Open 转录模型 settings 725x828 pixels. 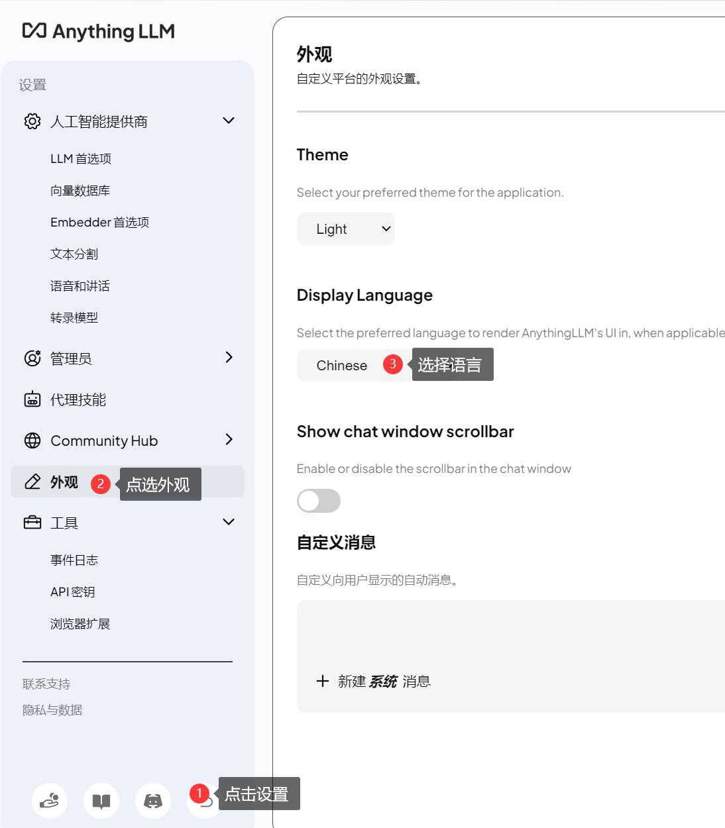pos(74,318)
